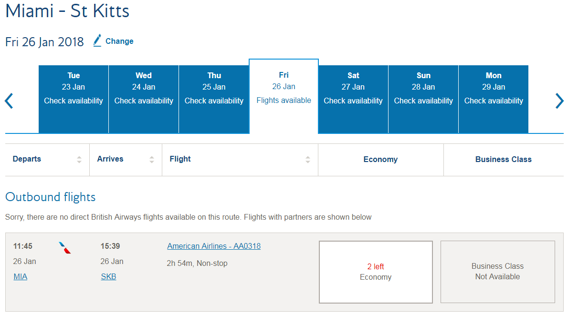Open the SKB airport link
This screenshot has height=315, width=568.
(x=108, y=277)
